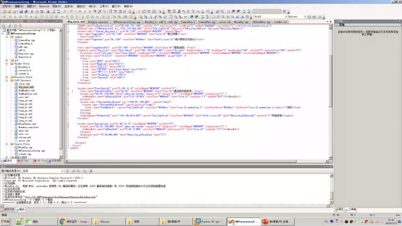Click the Undo toolbar icon

pyautogui.click(x=65, y=11)
